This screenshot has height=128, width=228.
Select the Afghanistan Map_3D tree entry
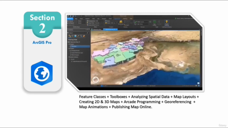point(75,42)
